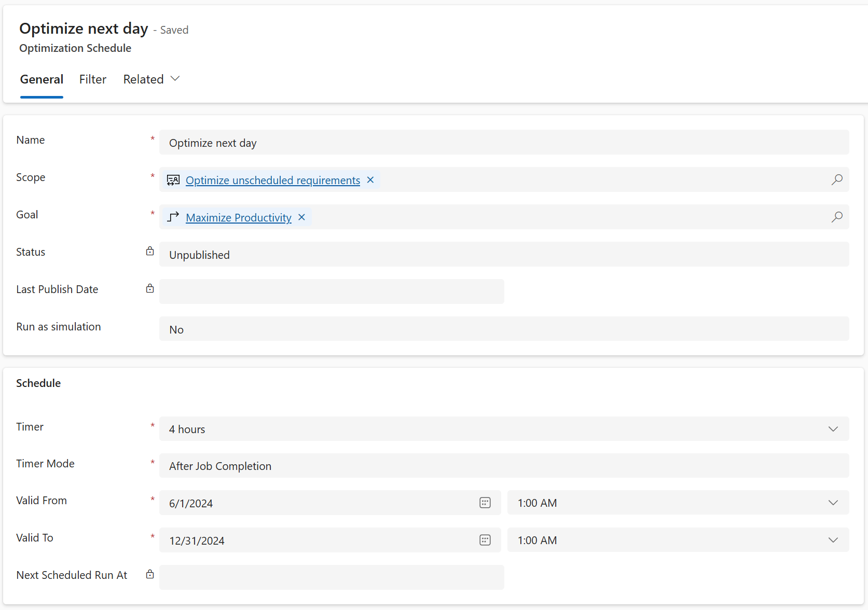Screen dimensions: 868x610
Task: Open the Optimize unscheduled requirements link
Action: click(x=273, y=180)
